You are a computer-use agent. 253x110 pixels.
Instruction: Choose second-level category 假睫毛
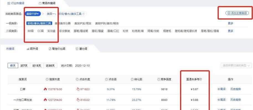pyautogui.click(x=167, y=31)
